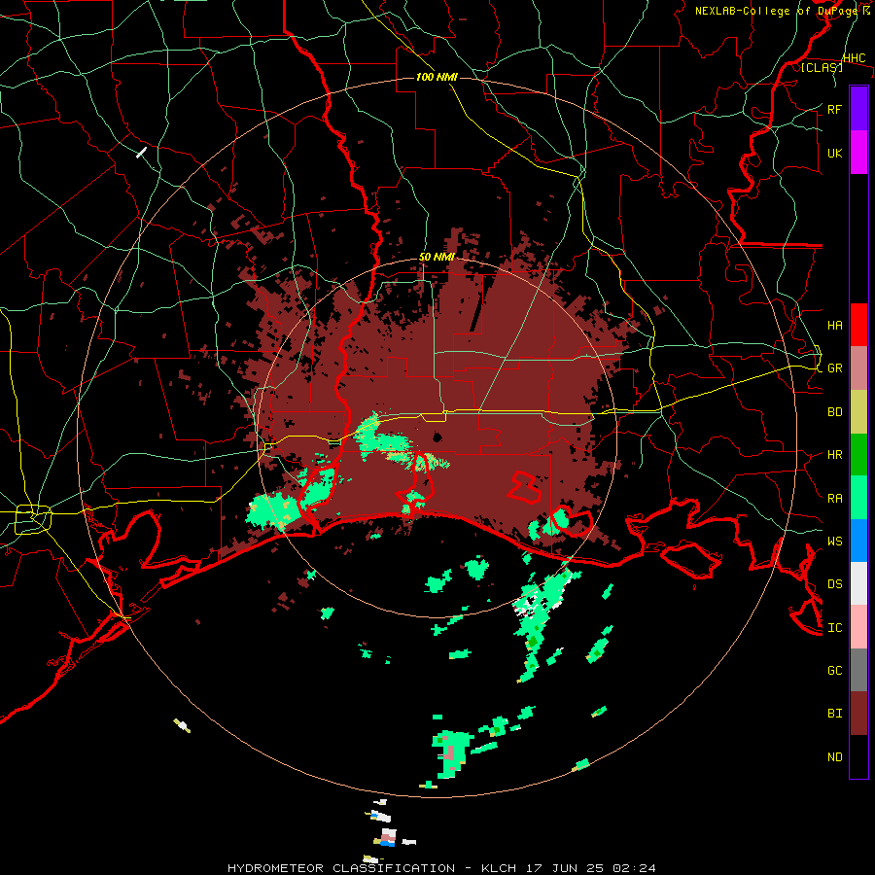Click the DS legend label

coord(834,584)
